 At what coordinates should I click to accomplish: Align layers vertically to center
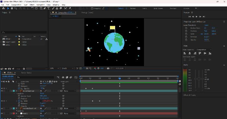pos(205,53)
